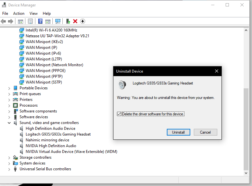This screenshot has width=252, height=186.
Task: Open the File menu
Action: [5, 13]
